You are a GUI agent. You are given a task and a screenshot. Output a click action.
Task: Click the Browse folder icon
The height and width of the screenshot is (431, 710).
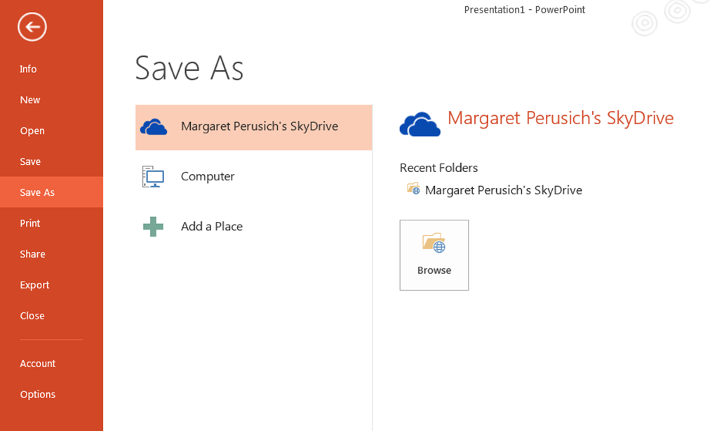coord(434,244)
